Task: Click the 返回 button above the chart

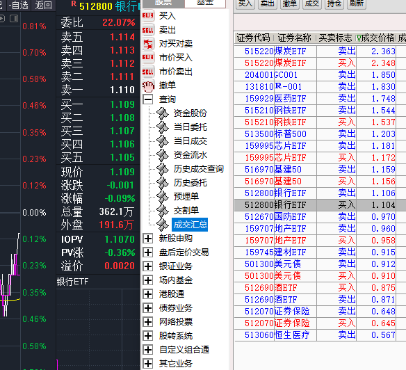Action: 44,5
